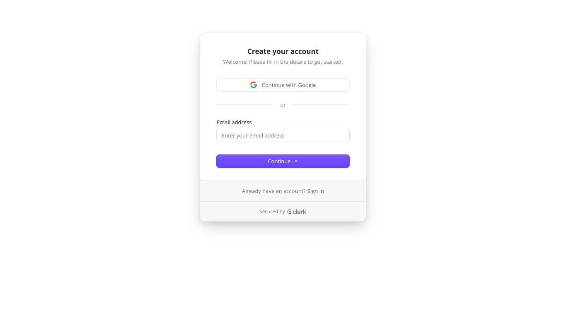
Task: Click the 'or' divider text
Action: (283, 105)
